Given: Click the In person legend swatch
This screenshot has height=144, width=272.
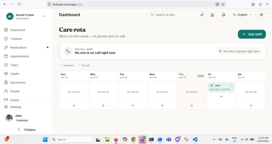Looking at the screenshot, I should tap(60, 65).
